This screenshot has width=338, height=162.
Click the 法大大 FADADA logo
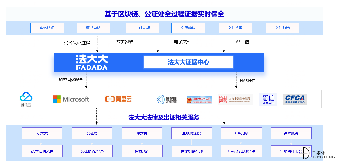pos(92,62)
